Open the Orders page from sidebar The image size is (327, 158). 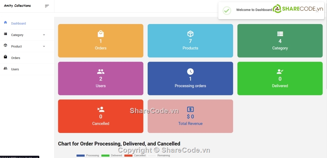(x=15, y=58)
